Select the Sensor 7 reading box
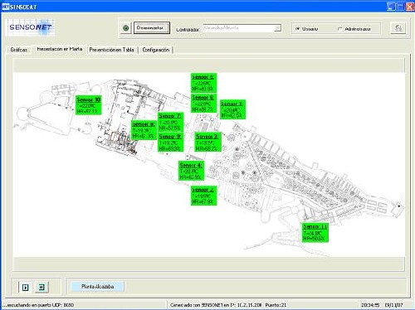The image size is (415, 310). 170,122
